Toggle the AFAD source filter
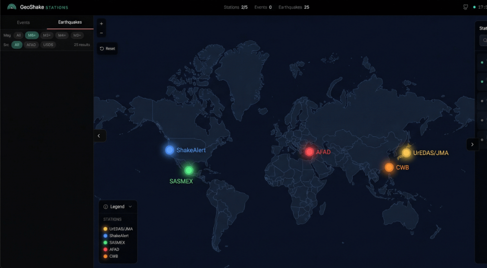The height and width of the screenshot is (268, 487). (31, 45)
